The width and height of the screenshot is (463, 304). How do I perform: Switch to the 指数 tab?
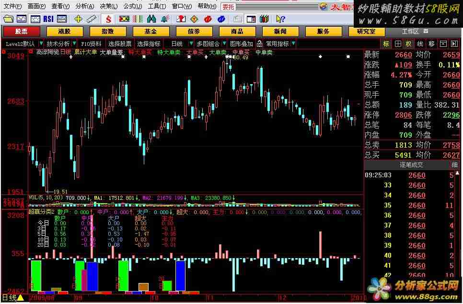pos(108,31)
